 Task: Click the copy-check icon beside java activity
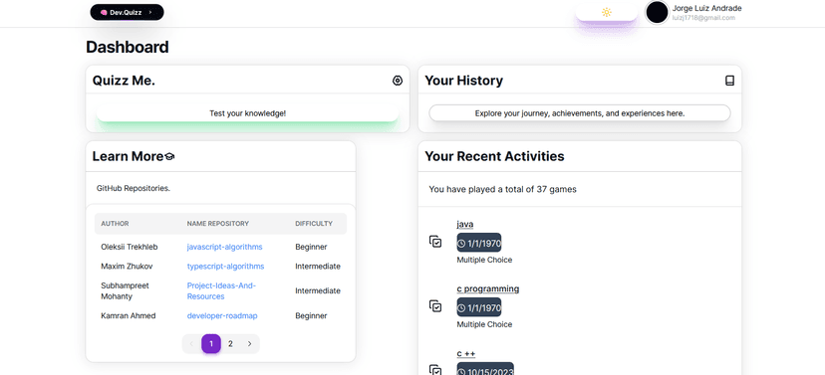pos(435,242)
